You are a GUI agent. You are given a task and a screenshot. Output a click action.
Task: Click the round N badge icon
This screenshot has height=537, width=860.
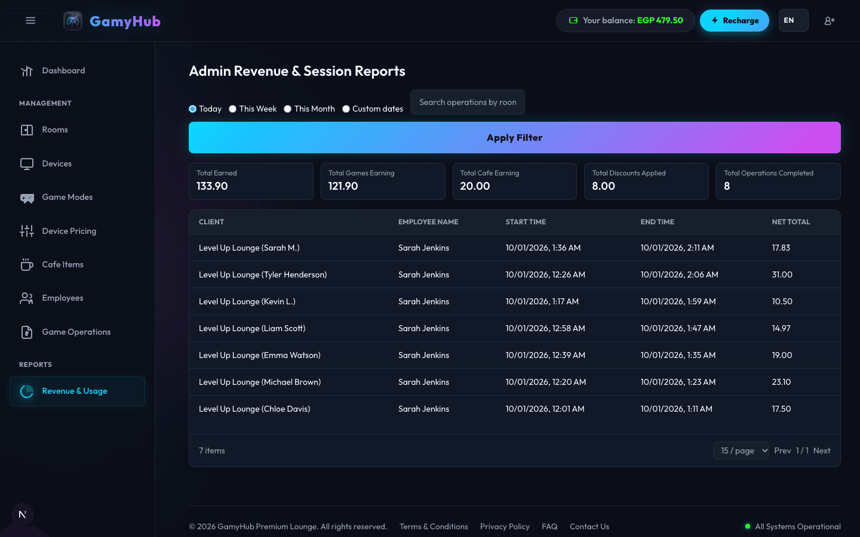pyautogui.click(x=23, y=514)
